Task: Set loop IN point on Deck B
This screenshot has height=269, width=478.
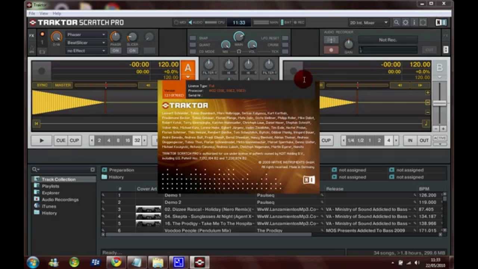Action: pos(410,140)
